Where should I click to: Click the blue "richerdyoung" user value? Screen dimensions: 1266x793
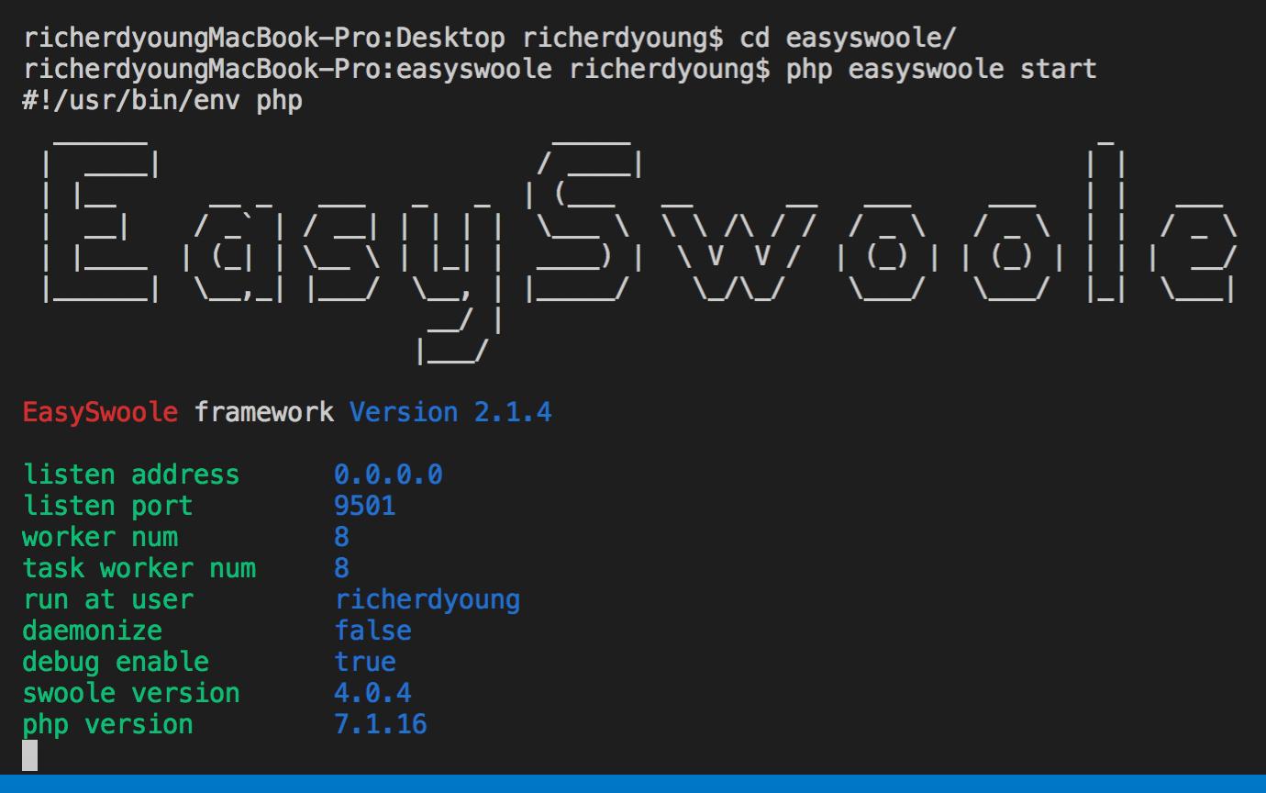pyautogui.click(x=427, y=599)
